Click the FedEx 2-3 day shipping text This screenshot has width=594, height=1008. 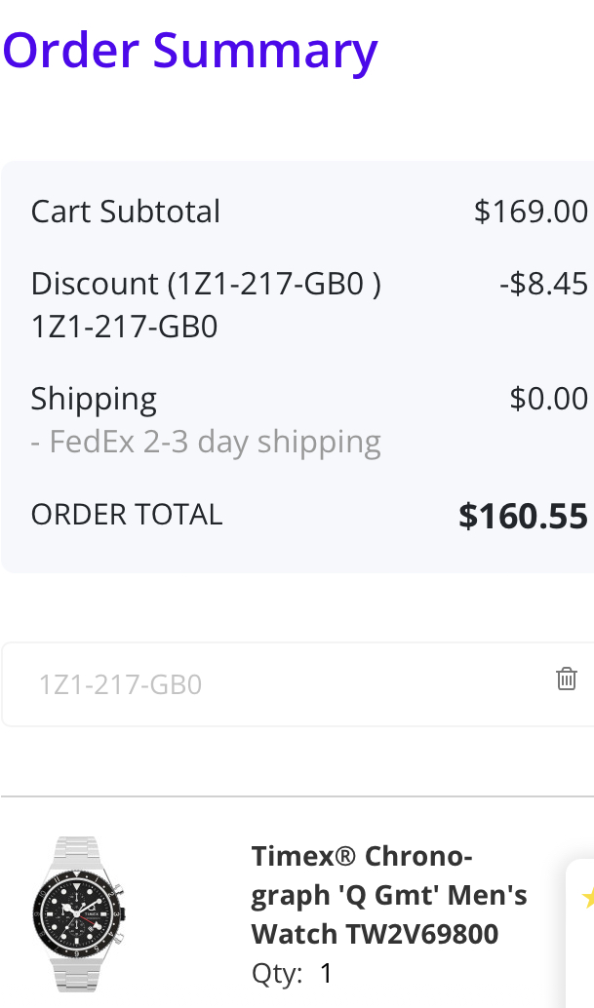(206, 442)
